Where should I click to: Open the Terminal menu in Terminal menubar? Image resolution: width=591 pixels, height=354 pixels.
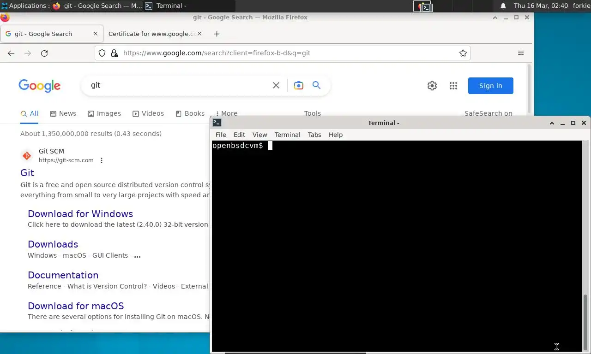pos(287,135)
